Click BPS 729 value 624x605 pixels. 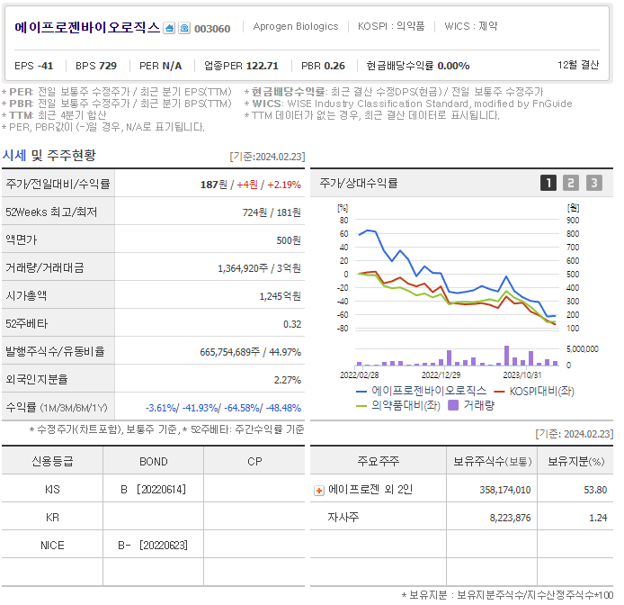point(96,66)
